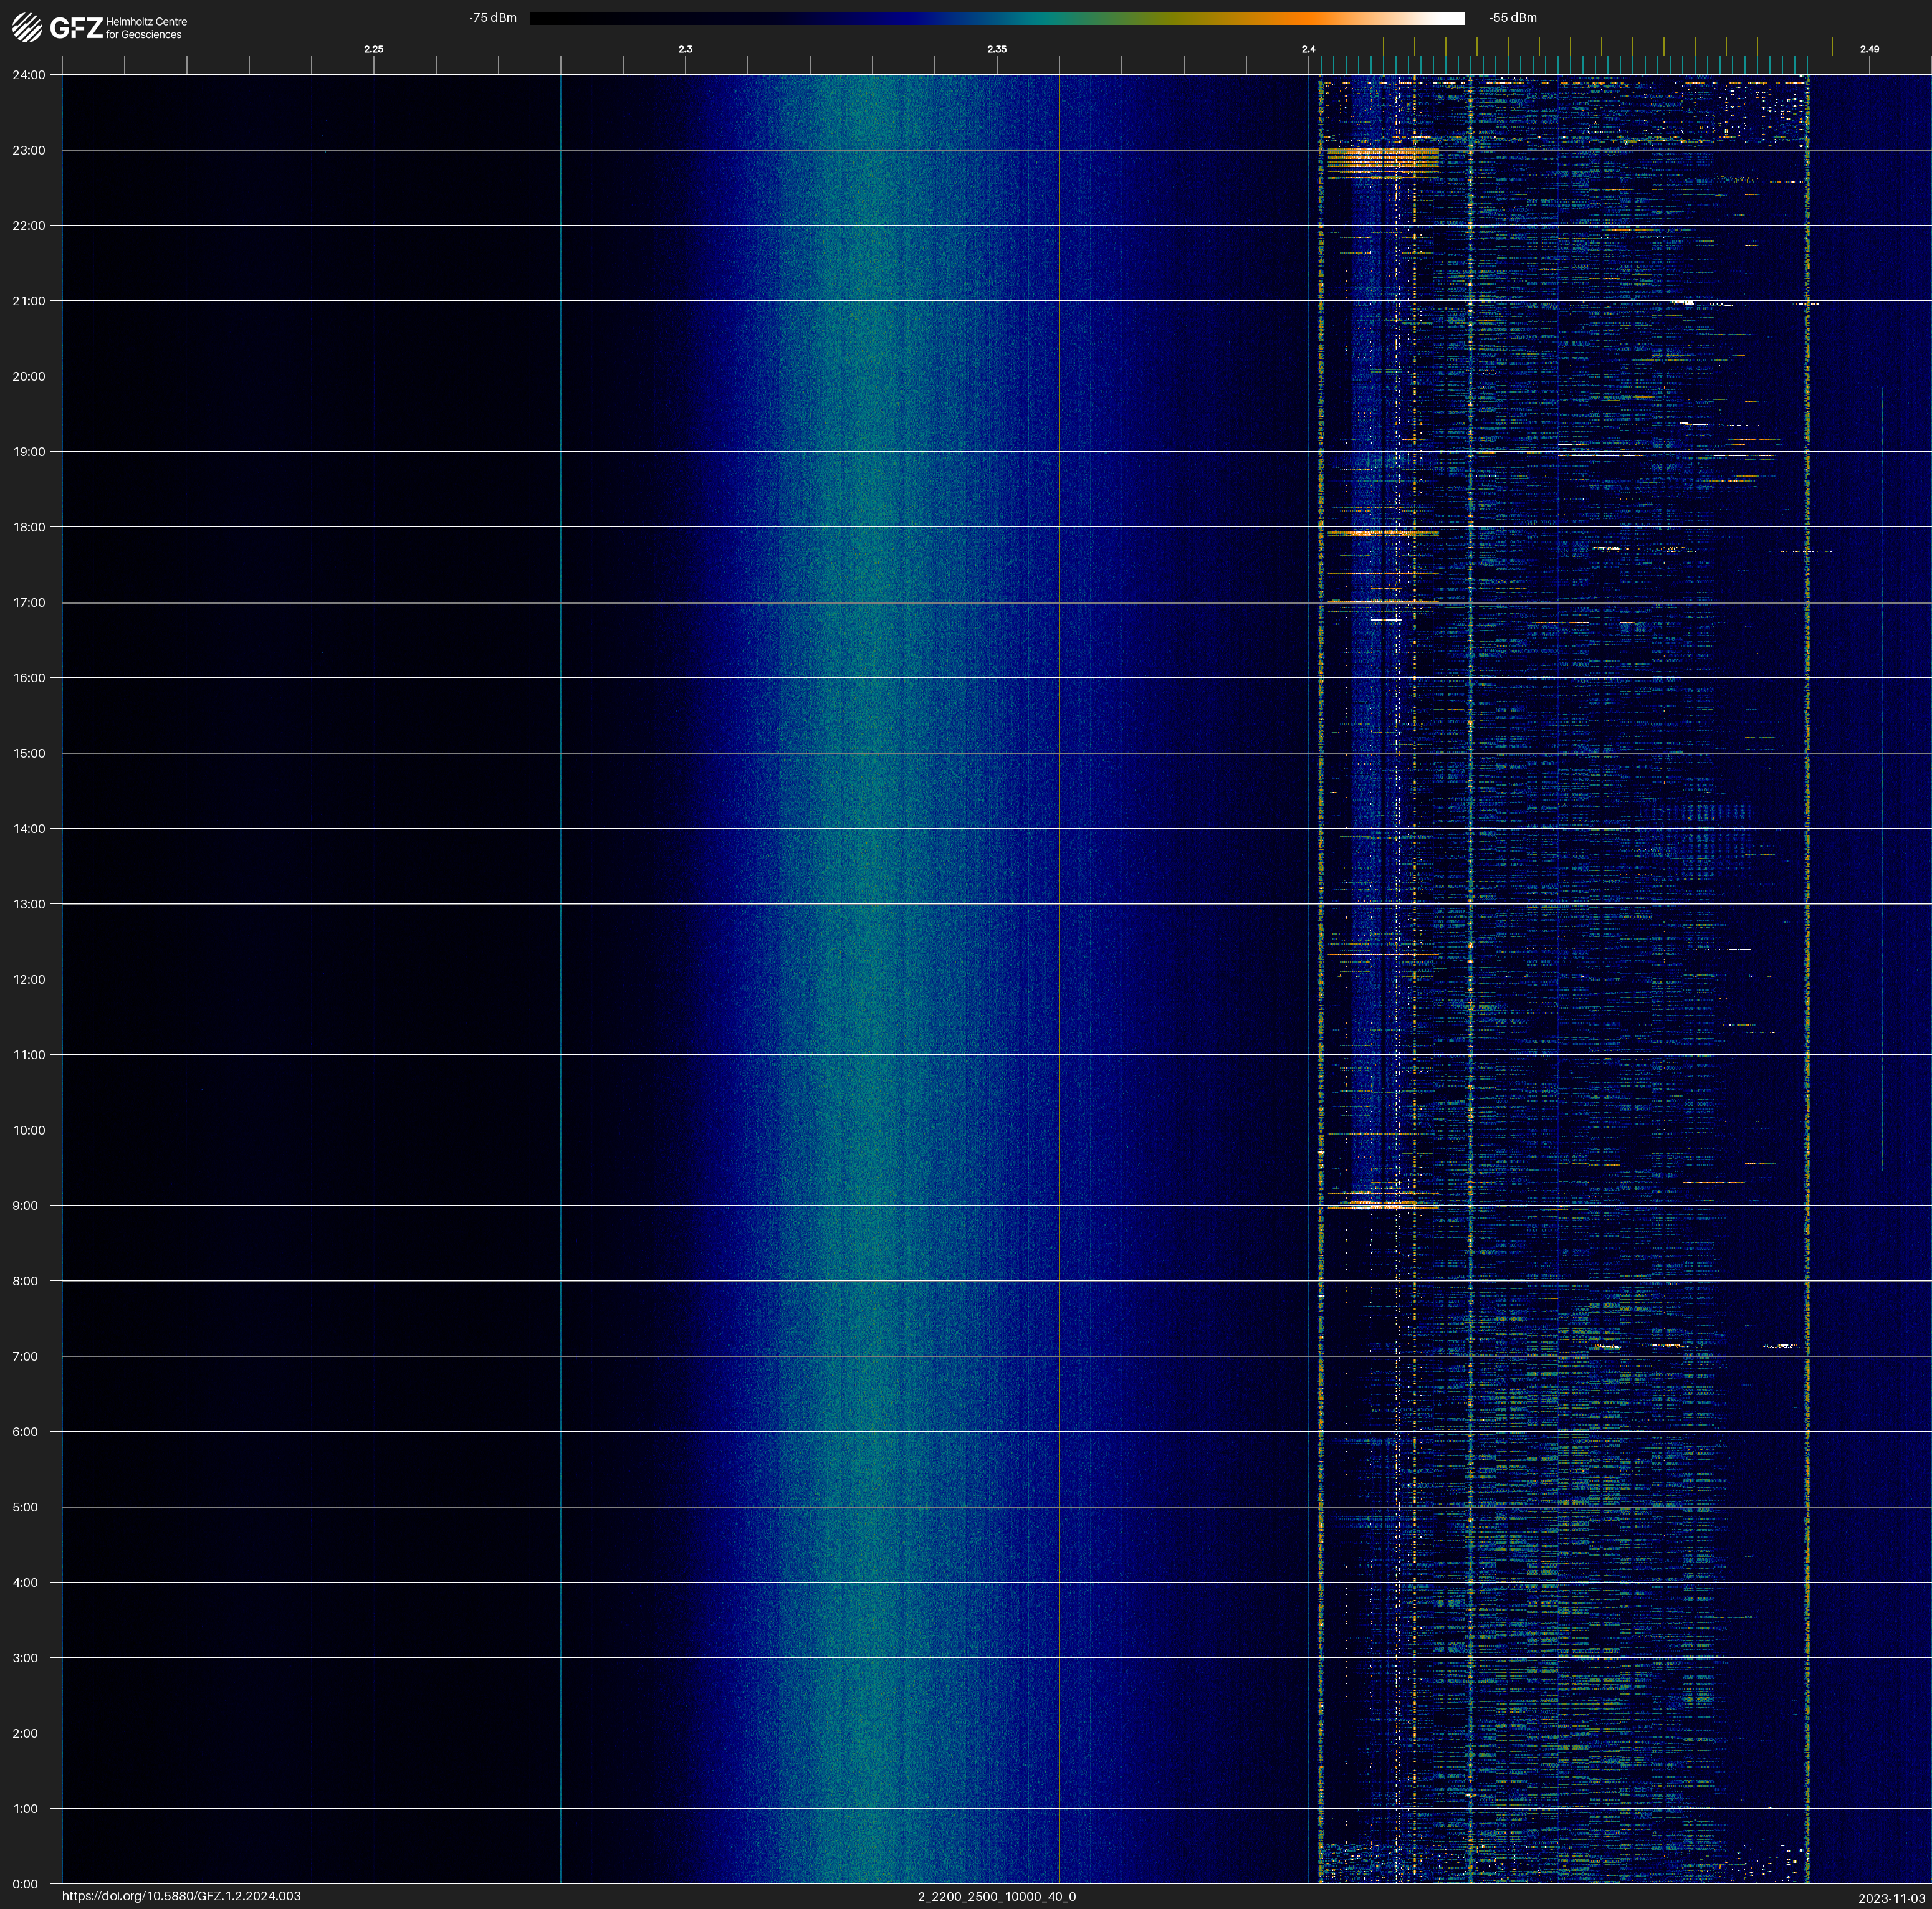Click the 2.3 frequency axis label

tap(685, 49)
